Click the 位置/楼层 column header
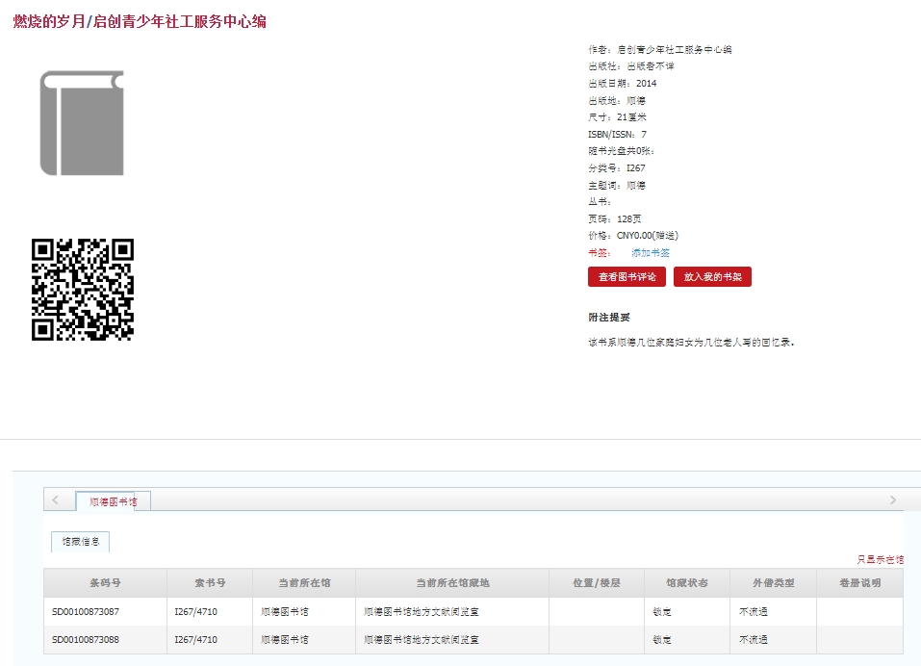Image resolution: width=921 pixels, height=666 pixels. point(596,583)
